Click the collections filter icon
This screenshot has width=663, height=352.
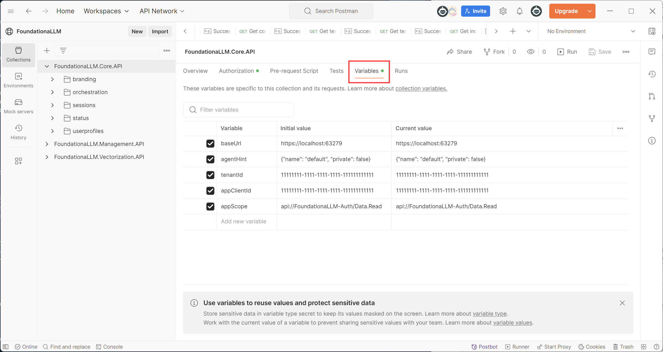click(x=63, y=51)
